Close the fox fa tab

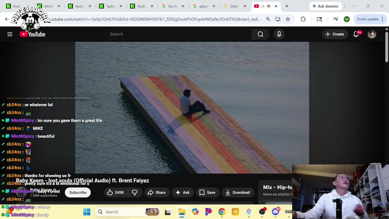tap(183, 6)
